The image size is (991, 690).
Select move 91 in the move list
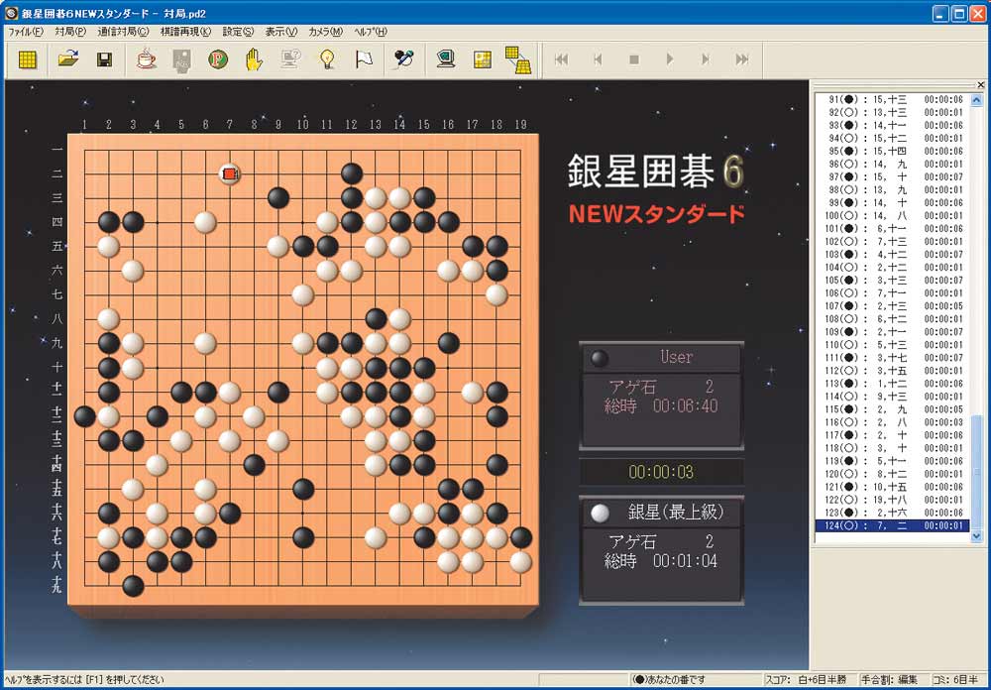tap(893, 99)
